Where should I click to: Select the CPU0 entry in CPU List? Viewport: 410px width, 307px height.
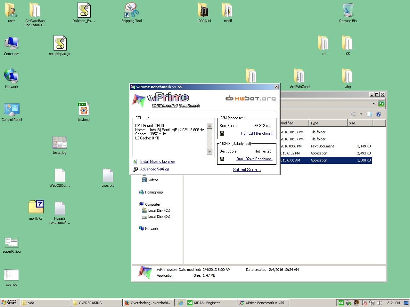150,126
